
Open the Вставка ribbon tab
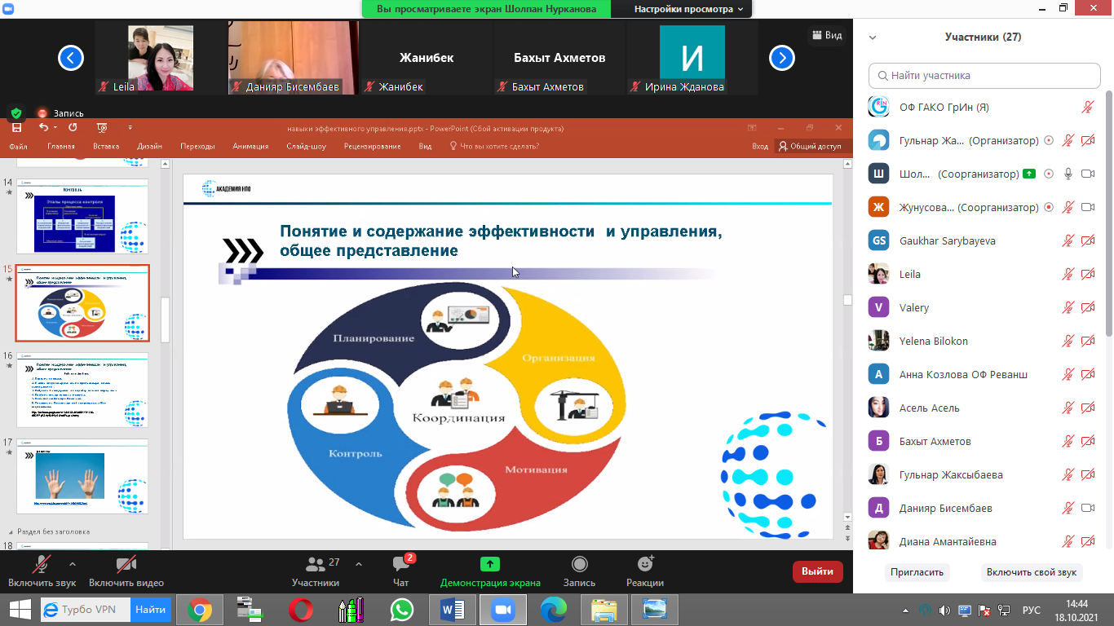coord(106,147)
